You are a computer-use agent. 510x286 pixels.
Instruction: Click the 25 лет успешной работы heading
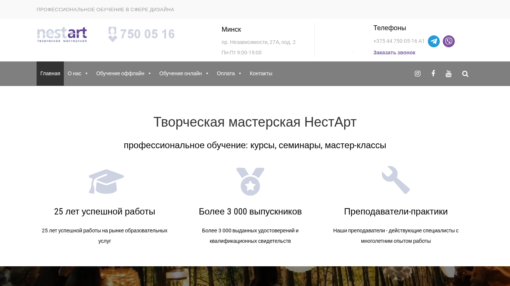(x=105, y=212)
